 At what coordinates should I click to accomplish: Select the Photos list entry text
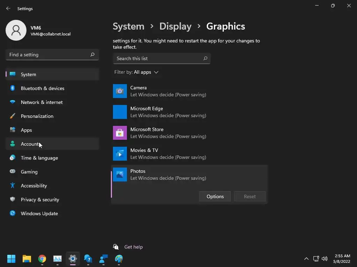click(x=168, y=175)
